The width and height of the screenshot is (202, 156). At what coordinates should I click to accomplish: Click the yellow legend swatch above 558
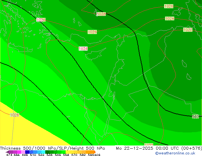[x=68, y=152]
